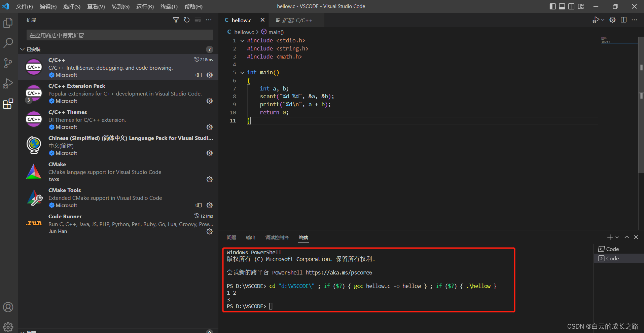This screenshot has height=333, width=644.
Task: Click the editor minimap preview
Action: 618,40
